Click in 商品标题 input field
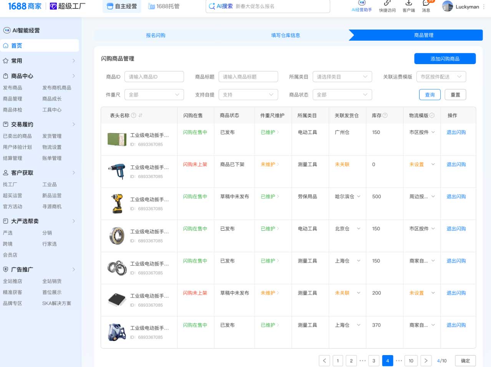Viewport: 491px width, 367px height. point(248,77)
